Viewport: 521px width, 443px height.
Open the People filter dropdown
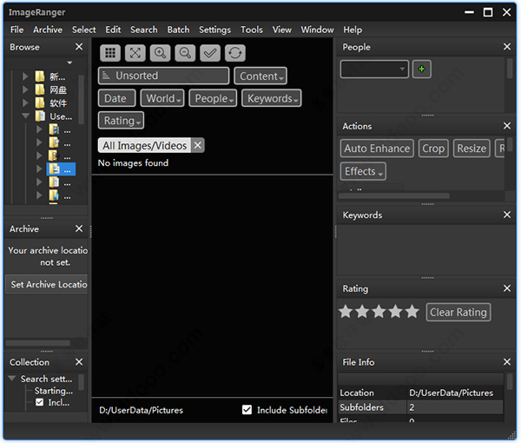point(213,98)
